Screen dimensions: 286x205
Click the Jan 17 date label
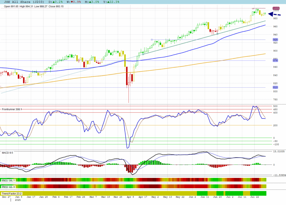[31, 197]
